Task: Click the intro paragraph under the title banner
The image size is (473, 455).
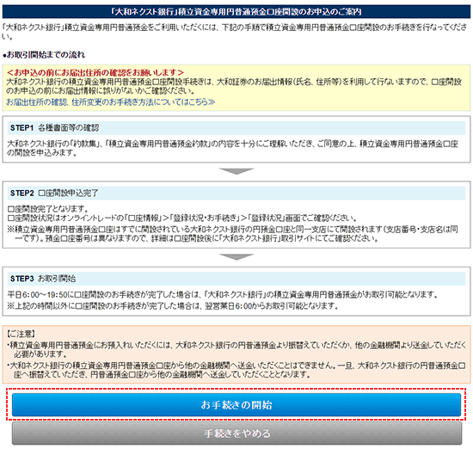Action: [235, 32]
